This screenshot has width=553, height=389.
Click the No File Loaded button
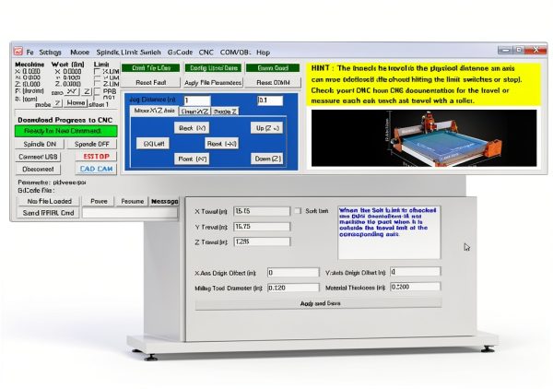[50, 201]
